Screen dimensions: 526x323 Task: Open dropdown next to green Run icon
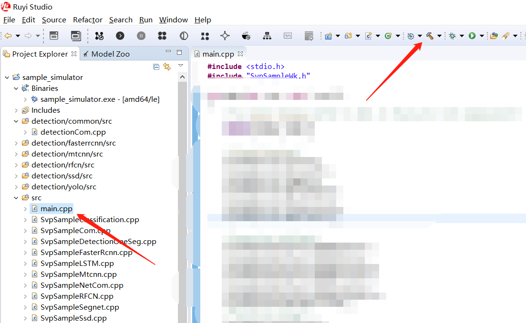tap(482, 36)
